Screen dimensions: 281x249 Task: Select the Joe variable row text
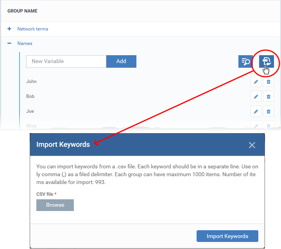tap(30, 111)
